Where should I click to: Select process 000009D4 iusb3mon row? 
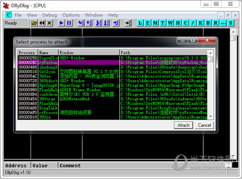pyautogui.click(x=113, y=94)
